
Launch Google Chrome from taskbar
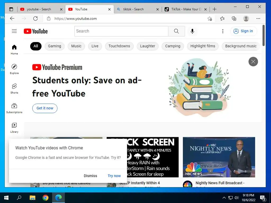click(46, 198)
